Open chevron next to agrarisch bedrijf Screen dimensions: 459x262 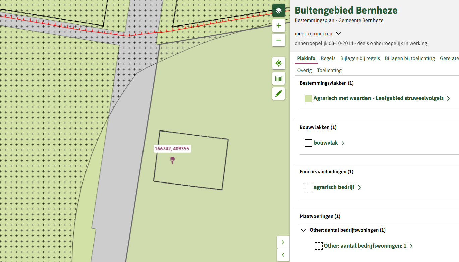[359, 187]
